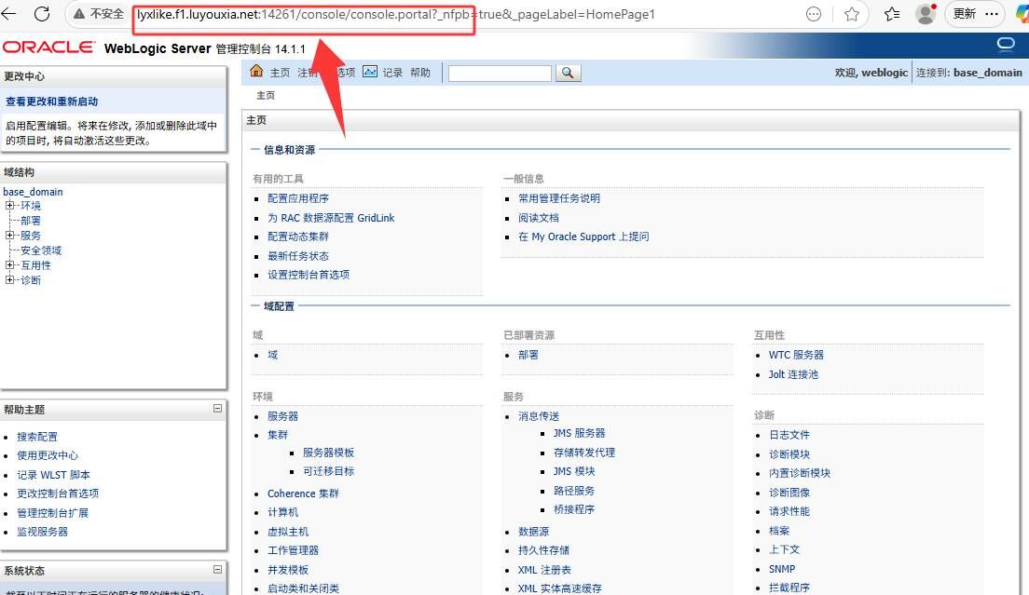
Task: Expand the 环境 tree node
Action: point(10,205)
